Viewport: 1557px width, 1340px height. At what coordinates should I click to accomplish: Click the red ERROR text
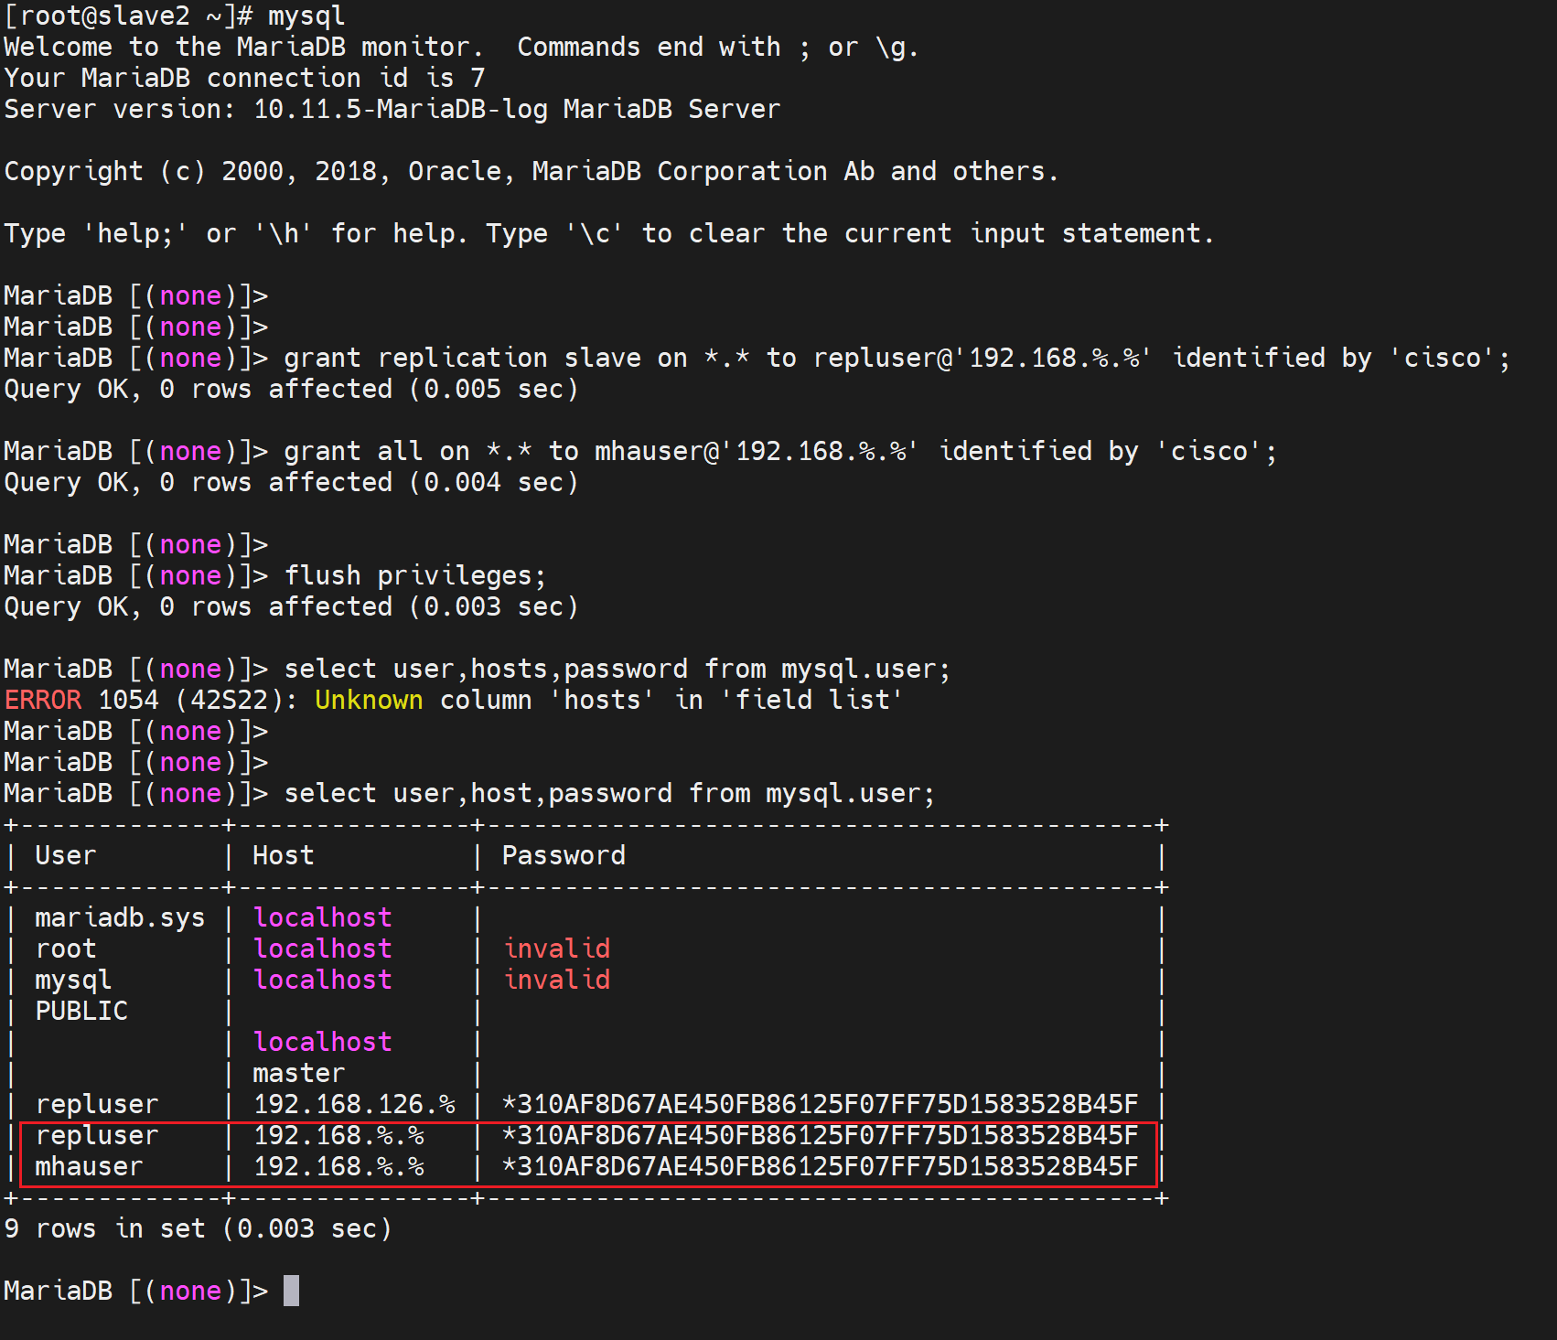pos(43,700)
